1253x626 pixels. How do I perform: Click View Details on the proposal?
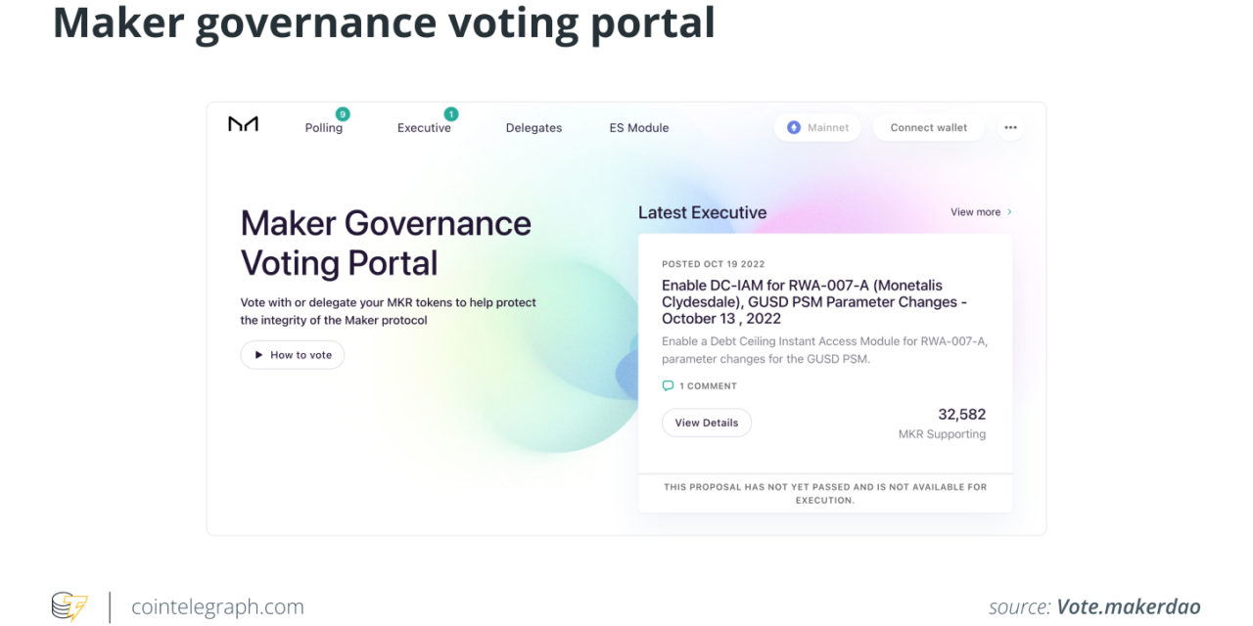pos(707,422)
